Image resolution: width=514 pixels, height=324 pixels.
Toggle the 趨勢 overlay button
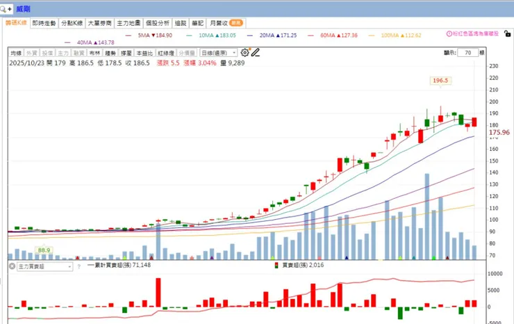(x=110, y=53)
